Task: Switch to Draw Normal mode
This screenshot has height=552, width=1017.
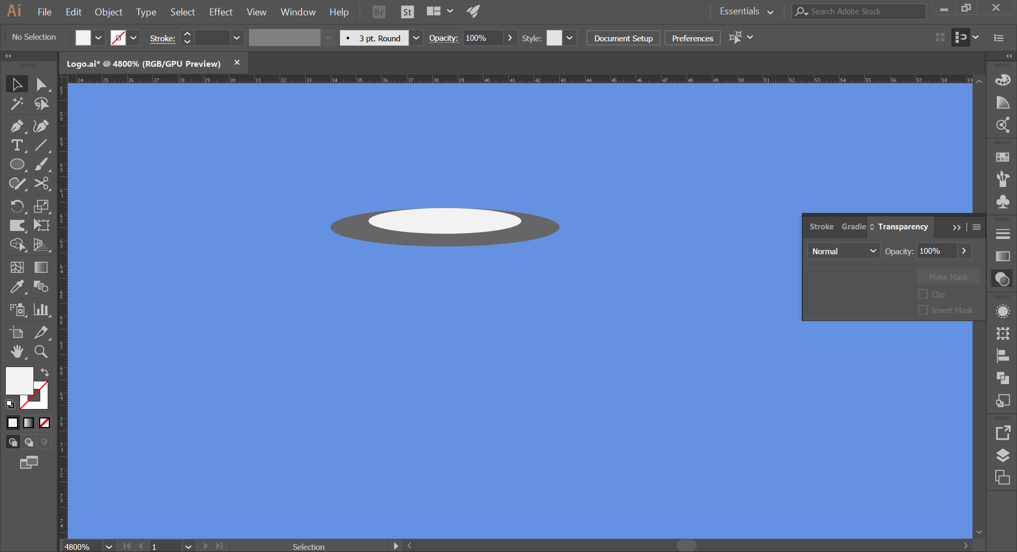Action: [13, 442]
